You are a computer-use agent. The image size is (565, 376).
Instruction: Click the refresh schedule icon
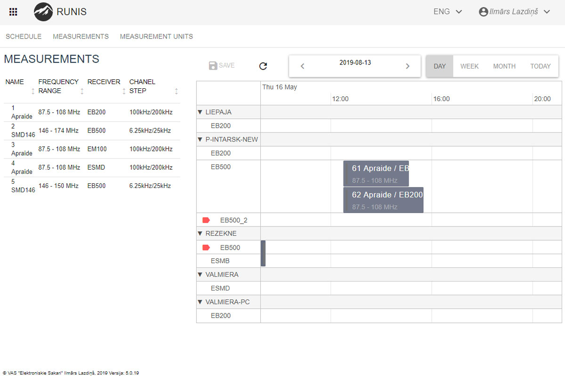coord(263,66)
